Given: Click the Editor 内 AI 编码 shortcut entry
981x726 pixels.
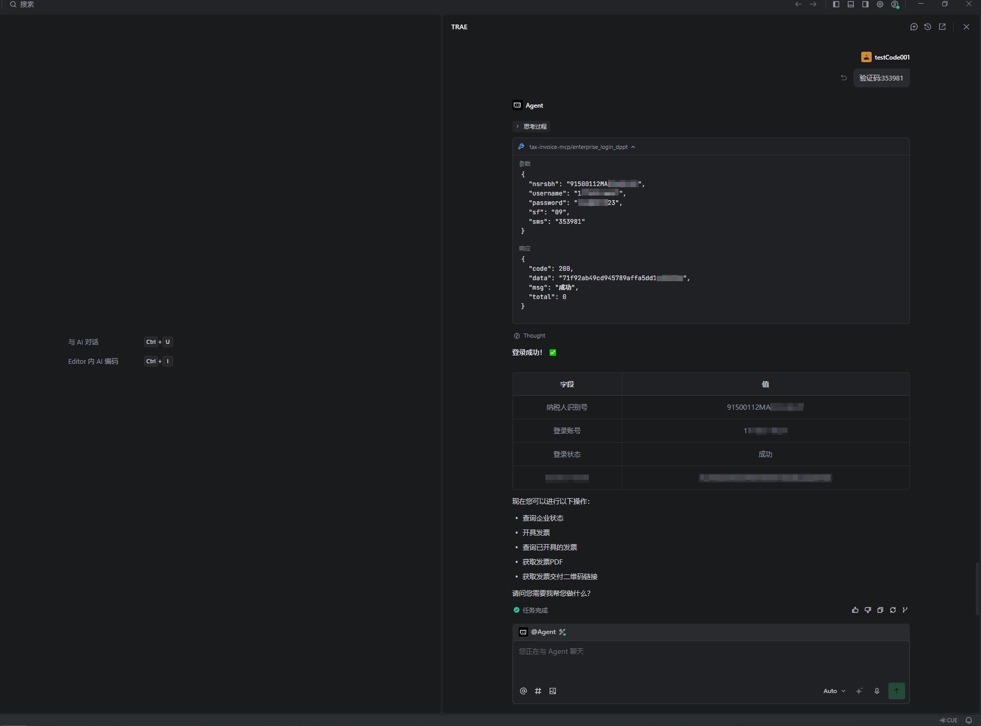Looking at the screenshot, I should click(x=93, y=361).
